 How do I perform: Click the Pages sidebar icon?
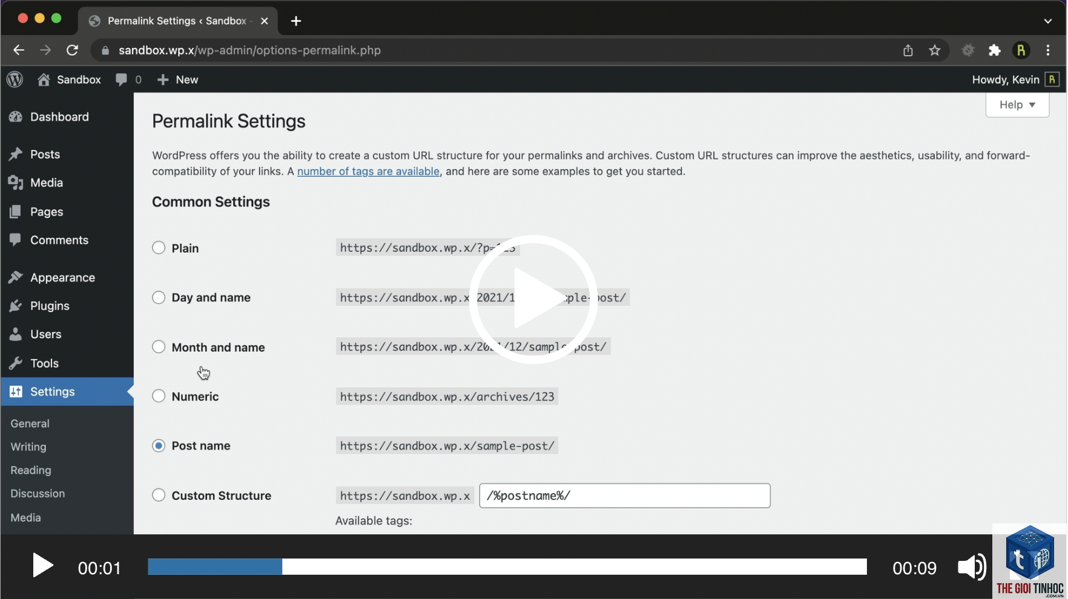pyautogui.click(x=16, y=212)
